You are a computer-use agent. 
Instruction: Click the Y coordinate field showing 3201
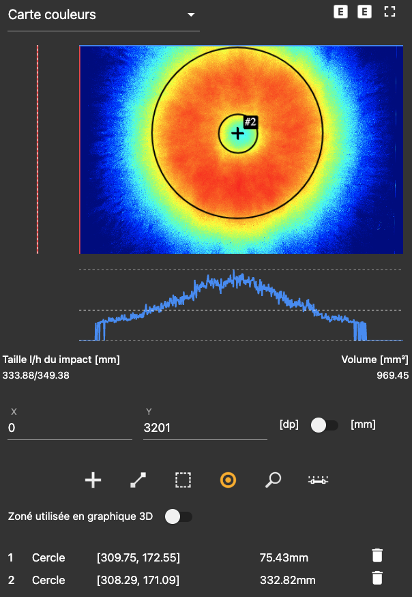click(x=205, y=428)
